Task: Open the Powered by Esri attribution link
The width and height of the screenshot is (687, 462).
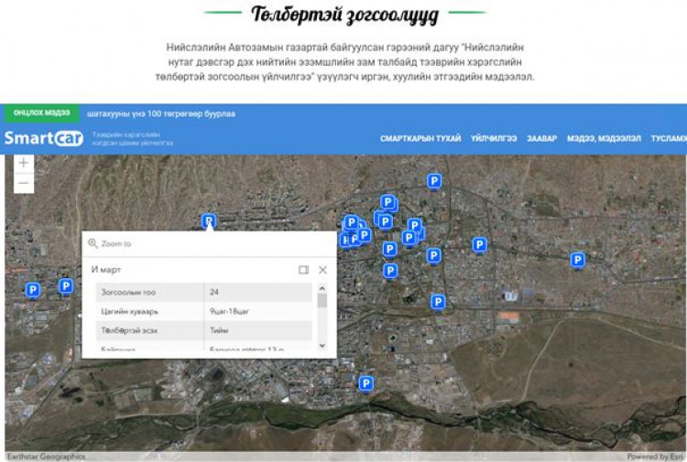Action: click(x=654, y=457)
